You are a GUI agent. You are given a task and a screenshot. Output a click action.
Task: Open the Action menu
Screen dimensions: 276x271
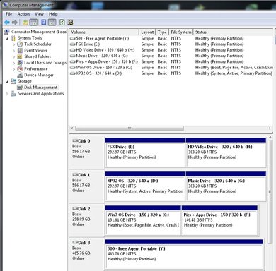23,14
